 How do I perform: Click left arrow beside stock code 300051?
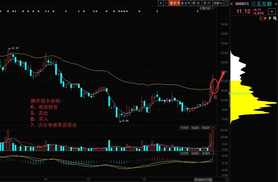pos(232,4)
